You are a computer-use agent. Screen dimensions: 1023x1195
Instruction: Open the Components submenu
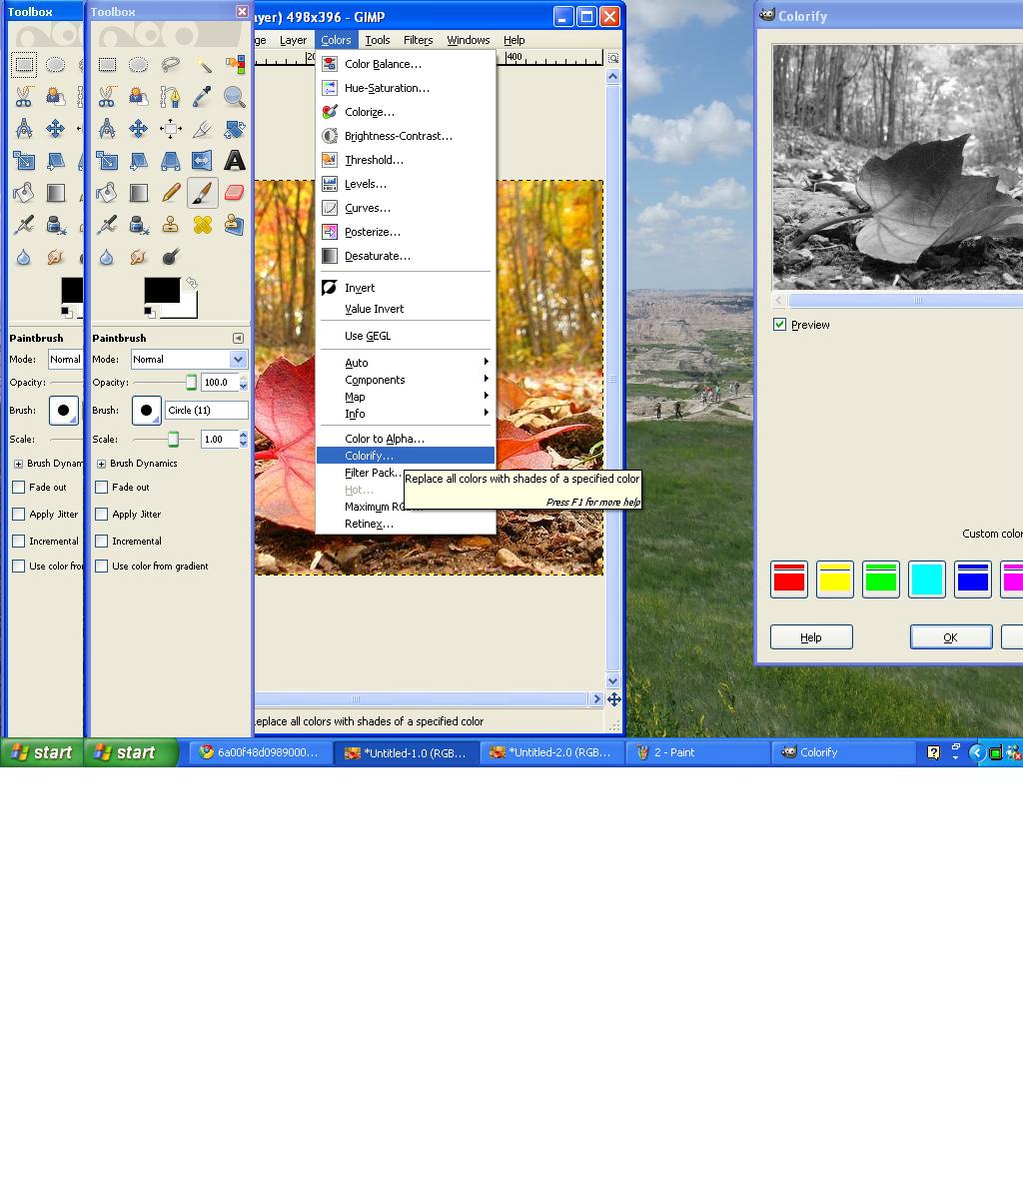click(x=406, y=380)
